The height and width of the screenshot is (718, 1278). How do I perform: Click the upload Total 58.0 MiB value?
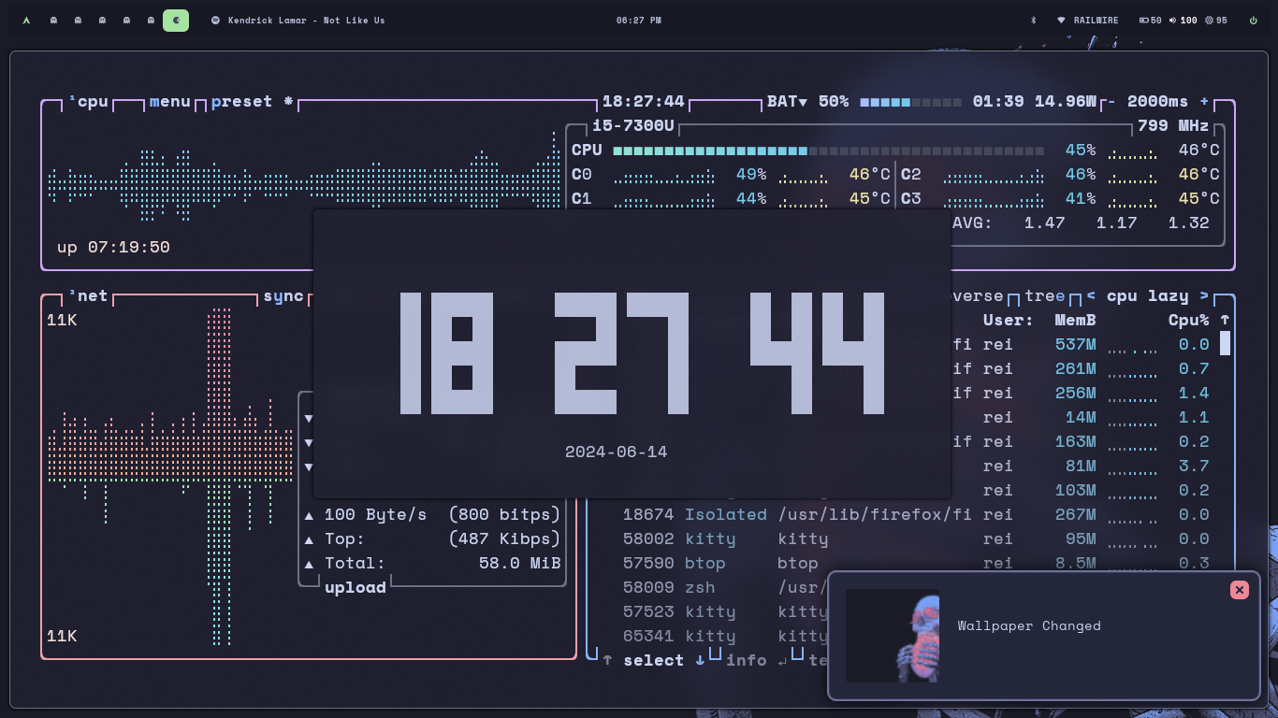519,563
